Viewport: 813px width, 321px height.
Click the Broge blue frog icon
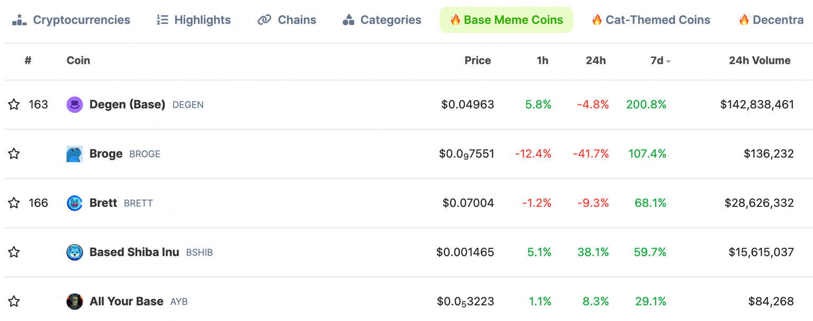coord(75,154)
